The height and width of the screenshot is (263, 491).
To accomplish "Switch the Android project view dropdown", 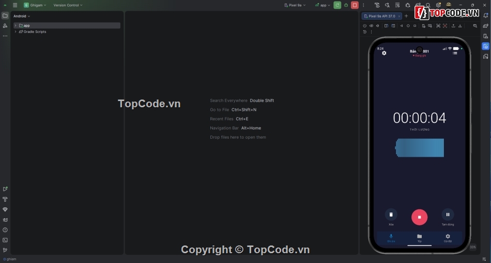I will coord(22,16).
